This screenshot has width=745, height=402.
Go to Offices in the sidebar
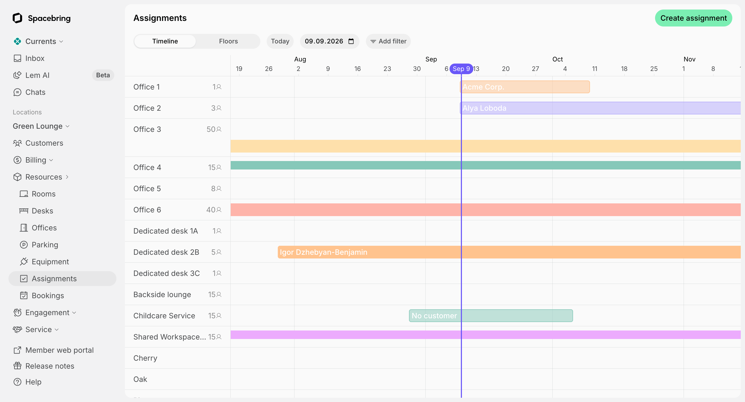click(44, 228)
